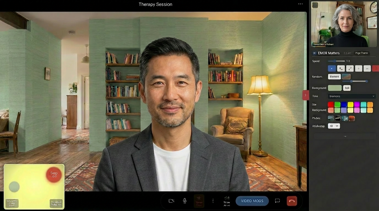Pick the light orange Rackground color
This screenshot has width=379, height=211.
[x=370, y=110]
